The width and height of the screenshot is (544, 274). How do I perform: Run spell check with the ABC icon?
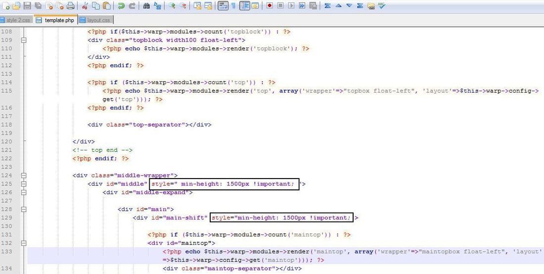point(381,6)
